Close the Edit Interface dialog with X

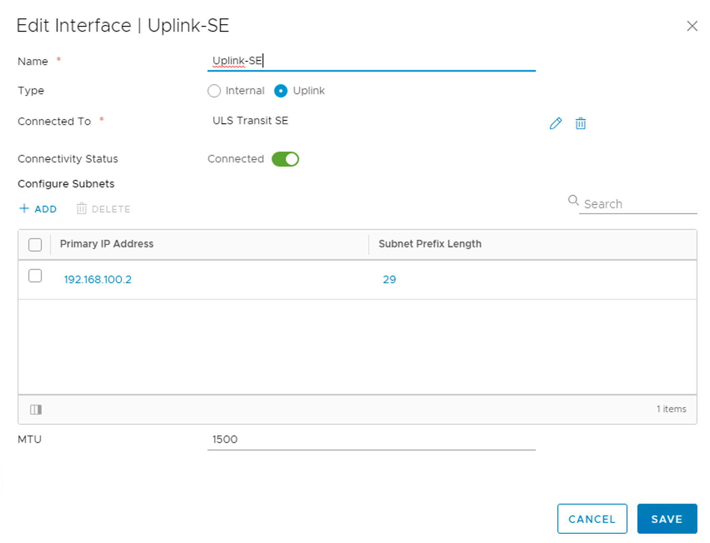coord(692,26)
